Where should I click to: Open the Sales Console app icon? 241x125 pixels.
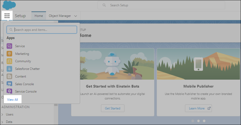coord(10,84)
